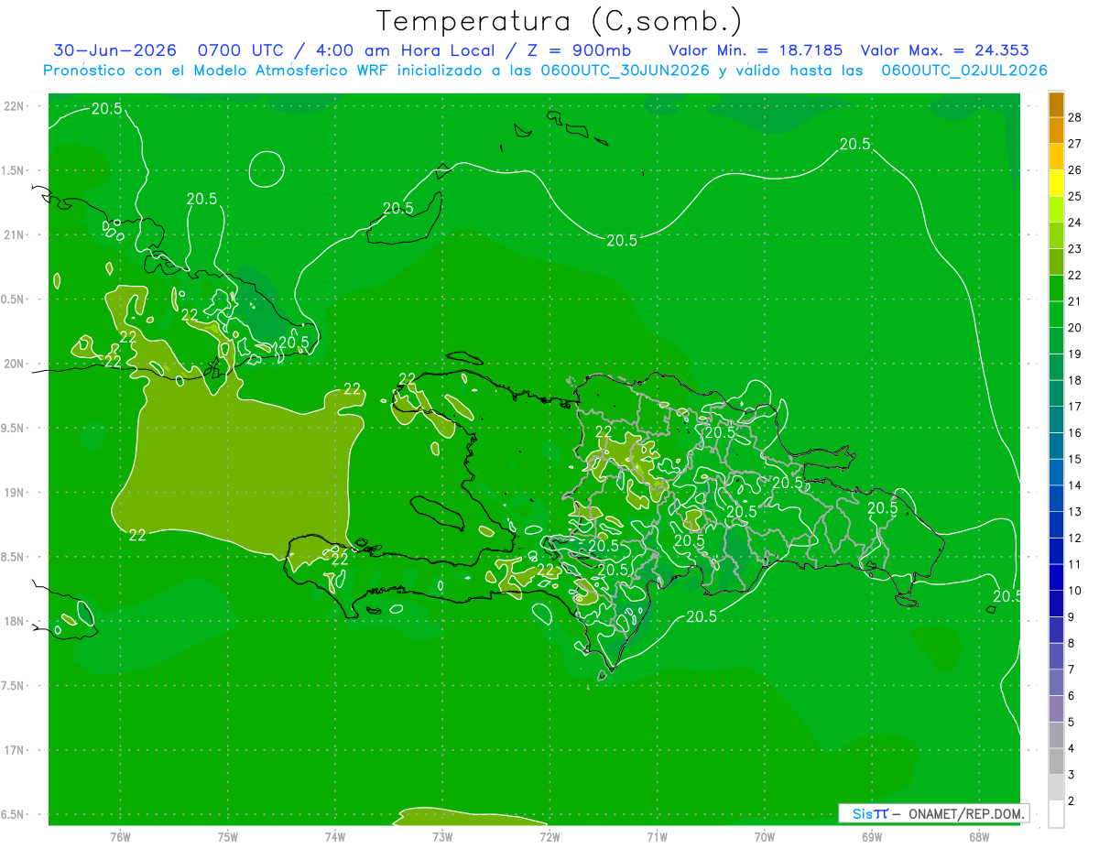The image size is (1099, 849).
Task: Click the '76W' longitude axis label
Action: [120, 836]
